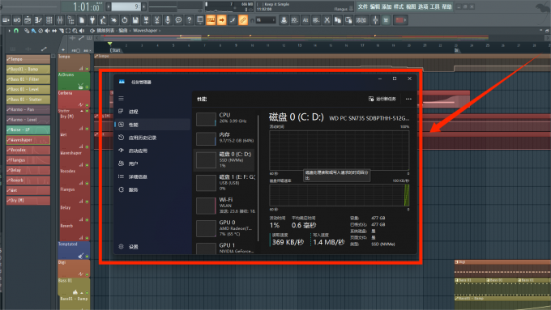Toggle Task Manager hamburger navigation menu
Image resolution: width=551 pixels, height=310 pixels.
[122, 98]
